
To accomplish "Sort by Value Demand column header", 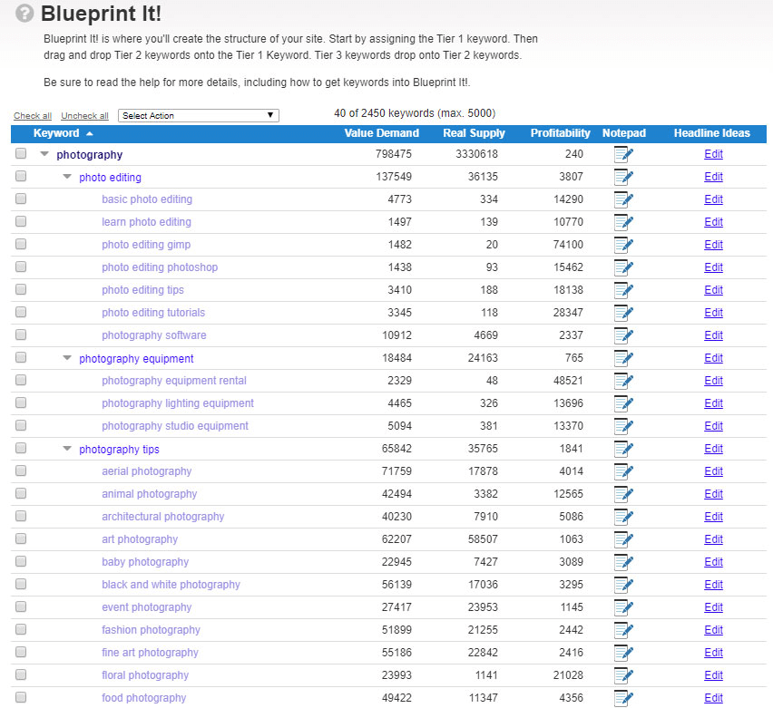I will (381, 133).
